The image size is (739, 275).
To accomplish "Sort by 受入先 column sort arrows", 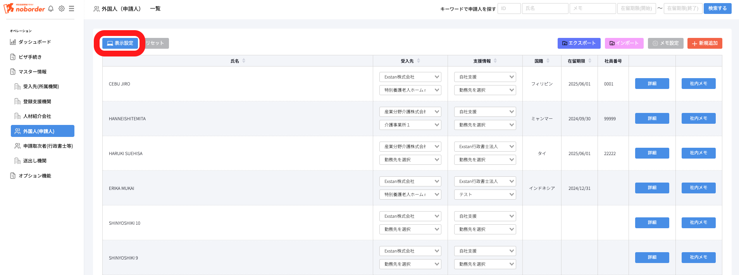I will tap(419, 61).
